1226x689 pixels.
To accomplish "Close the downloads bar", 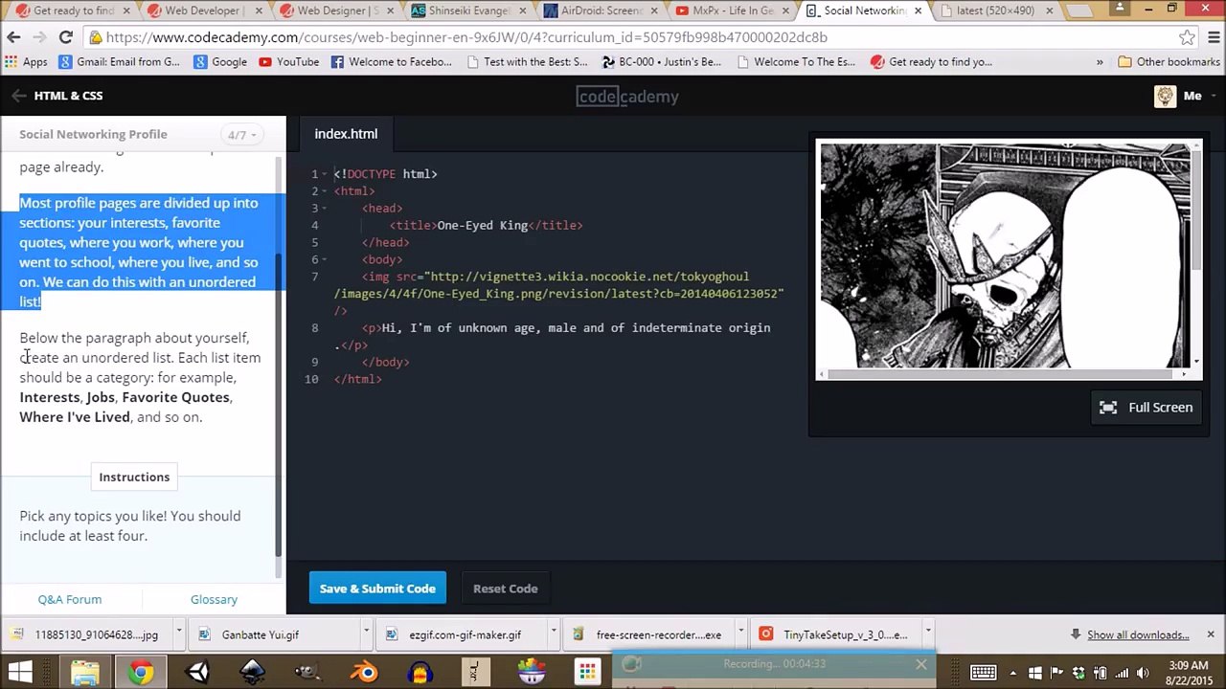I will click(x=1210, y=634).
